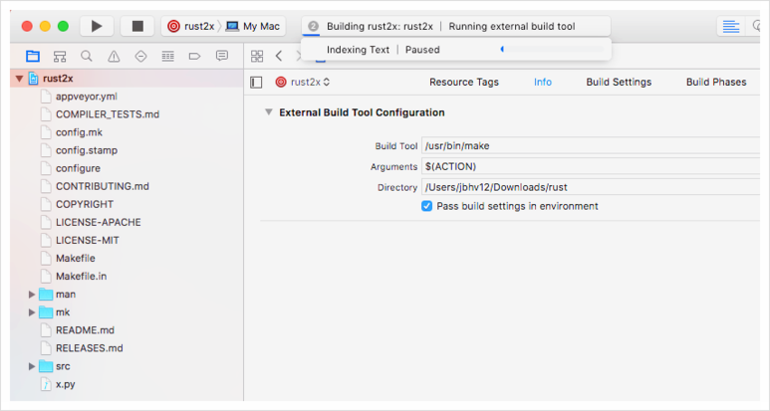Open the Project navigator folder icon
This screenshot has height=411, width=770.
pos(33,56)
